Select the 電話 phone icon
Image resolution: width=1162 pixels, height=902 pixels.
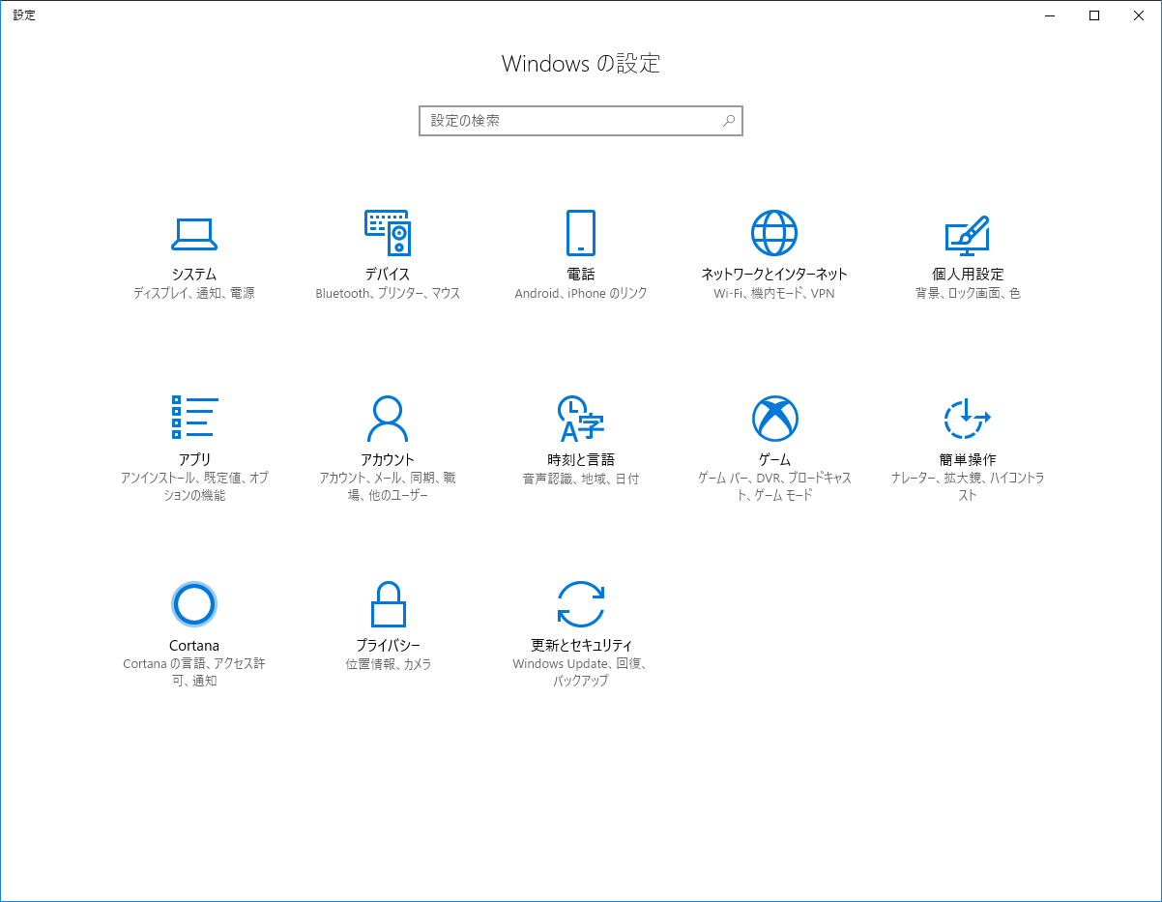click(x=581, y=233)
